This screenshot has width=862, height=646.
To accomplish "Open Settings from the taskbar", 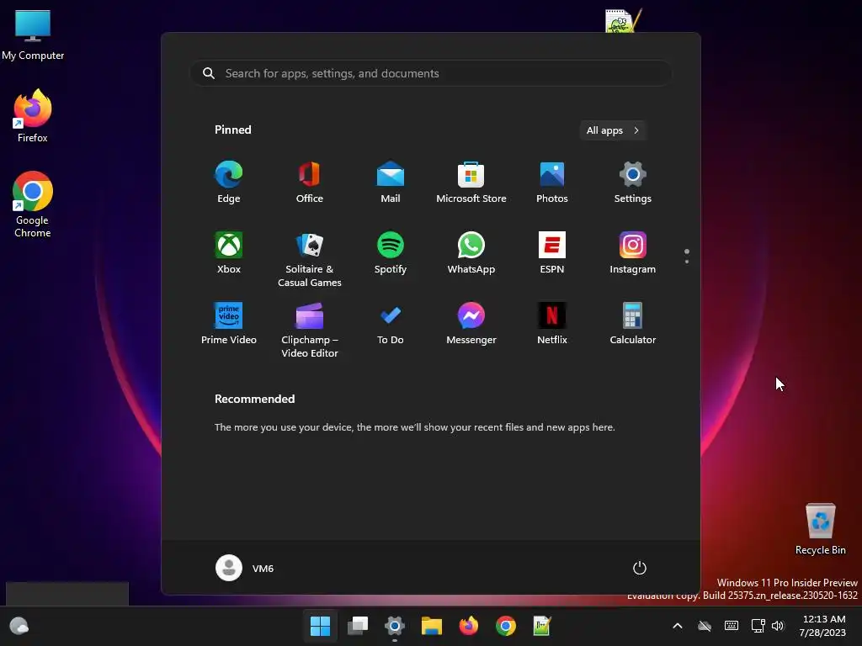I will coord(395,626).
